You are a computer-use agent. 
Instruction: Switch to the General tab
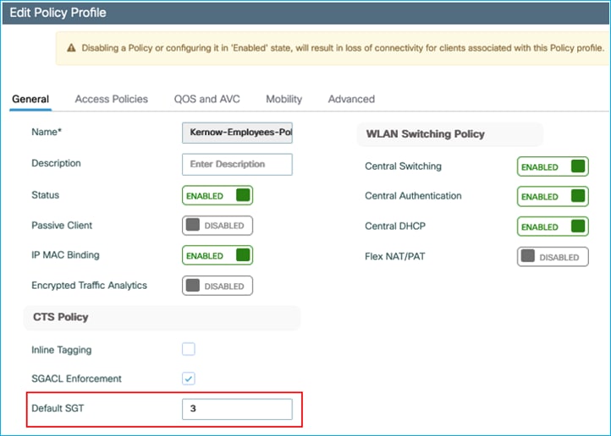tap(30, 99)
